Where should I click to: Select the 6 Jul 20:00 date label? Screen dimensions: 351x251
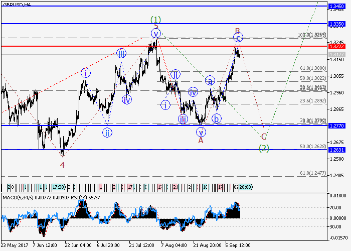pos(108,245)
